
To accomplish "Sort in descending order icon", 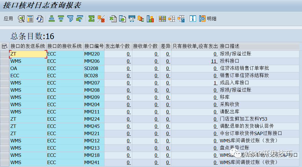I will [x=61, y=19].
